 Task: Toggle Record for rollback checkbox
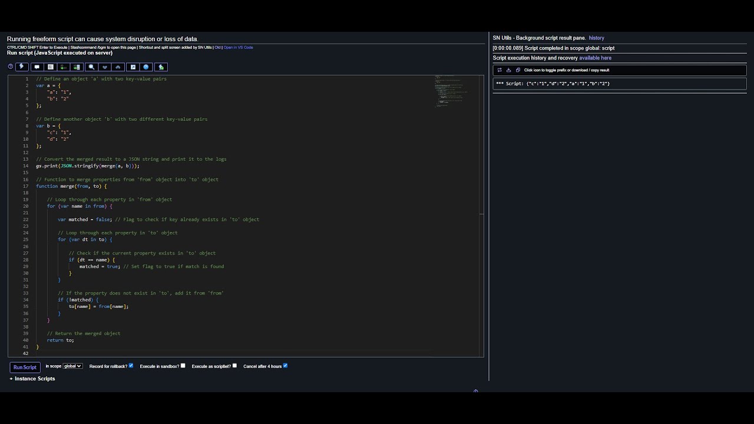coord(131,366)
